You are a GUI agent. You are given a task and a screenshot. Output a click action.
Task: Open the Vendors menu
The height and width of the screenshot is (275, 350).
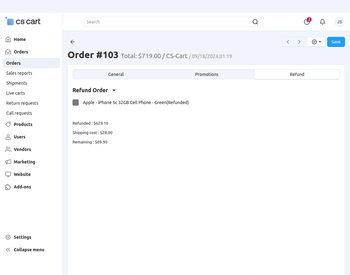pyautogui.click(x=22, y=149)
